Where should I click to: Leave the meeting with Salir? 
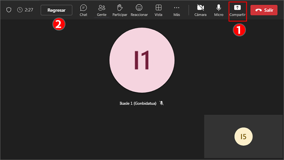[x=264, y=10]
